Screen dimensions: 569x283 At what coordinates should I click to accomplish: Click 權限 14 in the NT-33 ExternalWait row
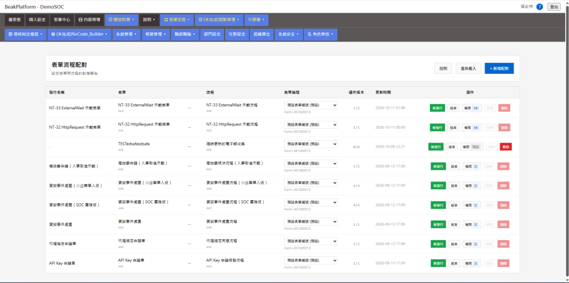point(471,108)
